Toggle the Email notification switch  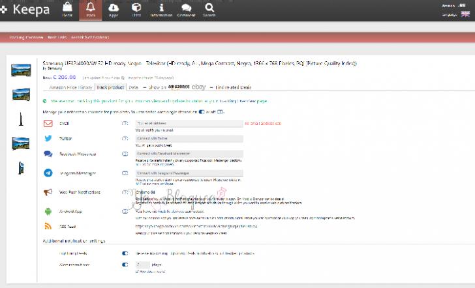125,122
